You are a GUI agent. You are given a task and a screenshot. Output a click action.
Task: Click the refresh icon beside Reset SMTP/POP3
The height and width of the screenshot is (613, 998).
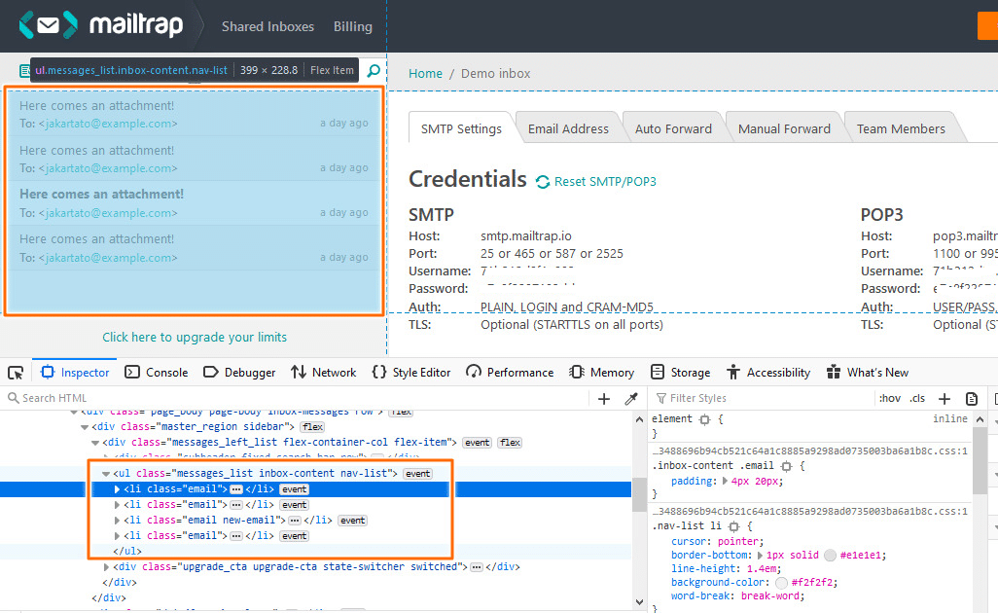[x=546, y=182]
